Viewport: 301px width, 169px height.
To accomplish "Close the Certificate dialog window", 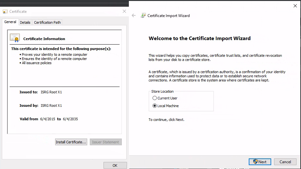I will click(x=124, y=12).
